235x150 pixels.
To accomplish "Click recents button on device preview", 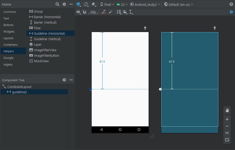I will pyautogui.click(x=139, y=130).
